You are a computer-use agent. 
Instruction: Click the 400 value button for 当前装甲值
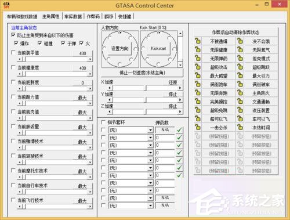82,53
